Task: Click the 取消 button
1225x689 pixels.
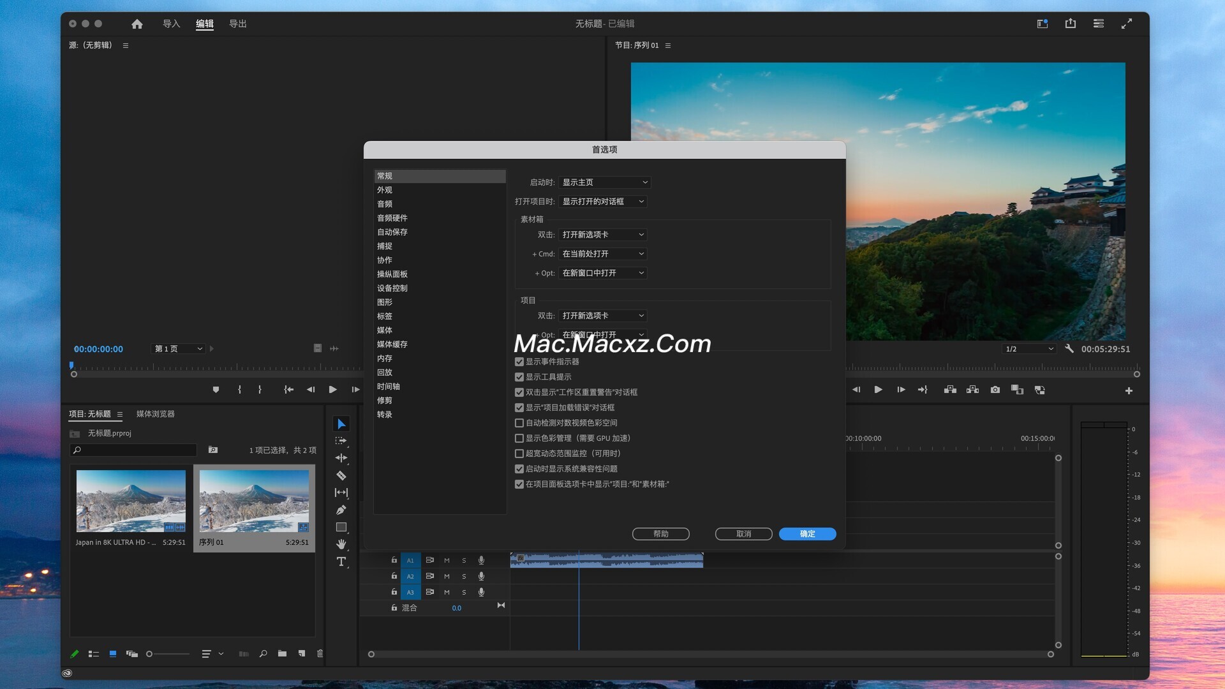Action: (743, 534)
